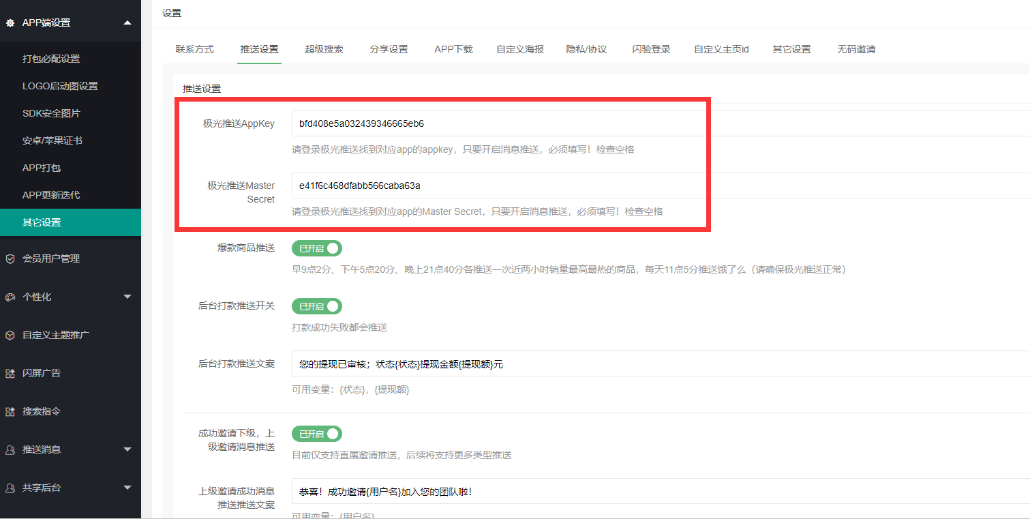
Task: Click the palette icon beside 个性化
Action: pyautogui.click(x=10, y=297)
